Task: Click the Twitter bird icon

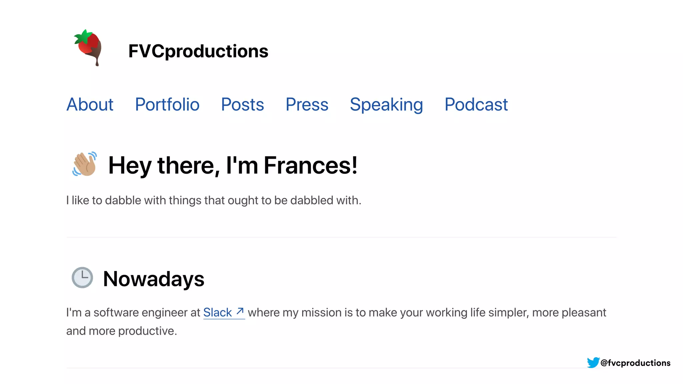Action: tap(593, 362)
